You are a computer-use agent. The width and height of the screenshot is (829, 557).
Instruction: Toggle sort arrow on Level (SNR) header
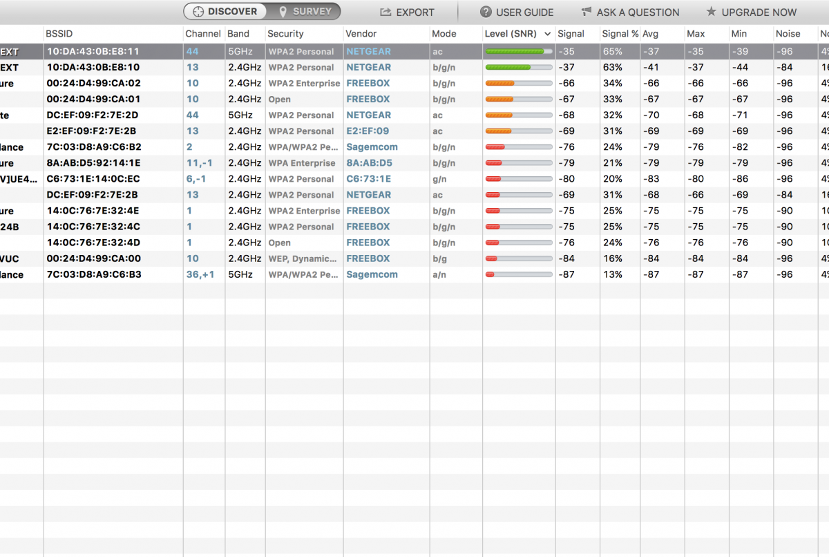548,33
